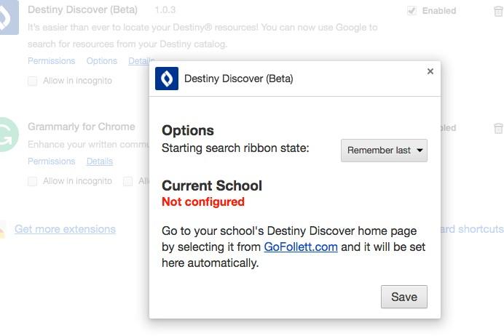Open Options link under Destiny Discover
Image resolution: width=504 pixels, height=336 pixels.
pyautogui.click(x=101, y=60)
